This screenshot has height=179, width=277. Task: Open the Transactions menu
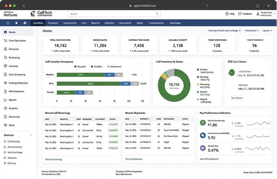click(70, 23)
